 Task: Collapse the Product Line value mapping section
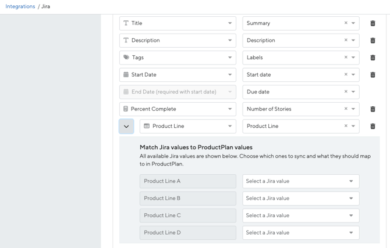pyautogui.click(x=126, y=127)
